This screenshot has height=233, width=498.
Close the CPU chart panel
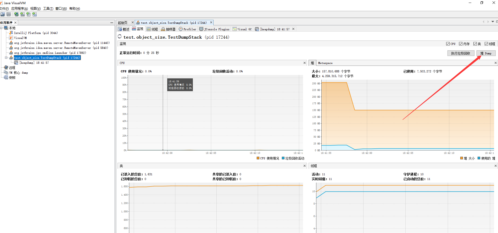pos(305,63)
